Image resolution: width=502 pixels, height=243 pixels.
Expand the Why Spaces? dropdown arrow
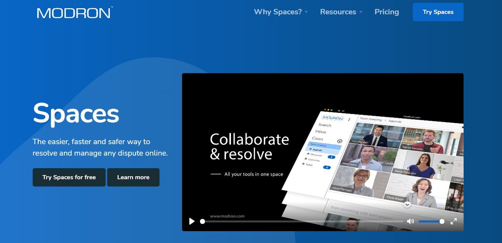point(306,12)
